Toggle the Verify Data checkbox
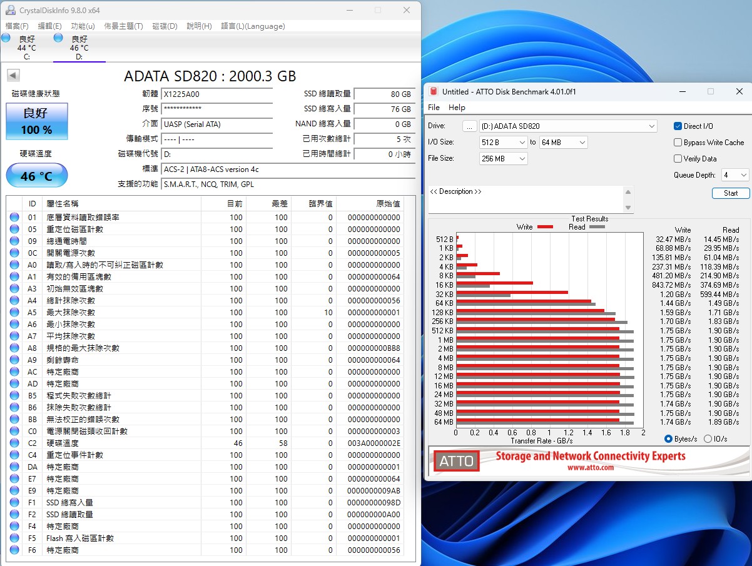The image size is (752, 566). [678, 158]
